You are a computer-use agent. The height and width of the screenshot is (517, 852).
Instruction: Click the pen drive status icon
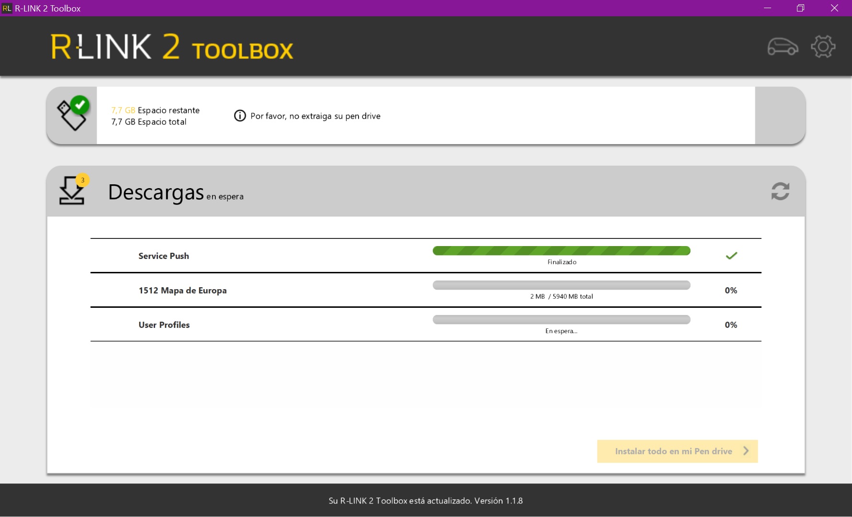click(x=73, y=114)
